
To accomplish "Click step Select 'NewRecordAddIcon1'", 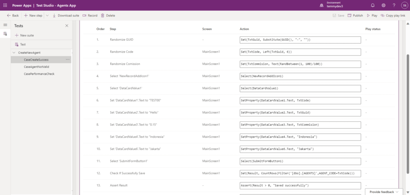I will tap(129, 76).
